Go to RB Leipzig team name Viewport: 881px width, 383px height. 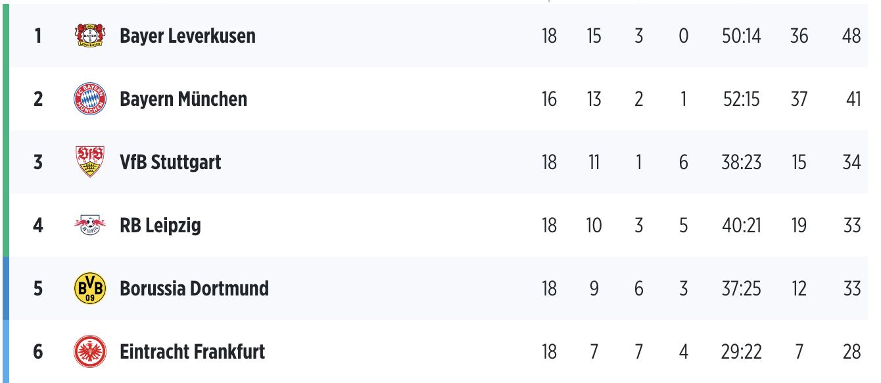160,226
